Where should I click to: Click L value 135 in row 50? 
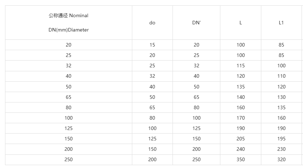(240, 87)
